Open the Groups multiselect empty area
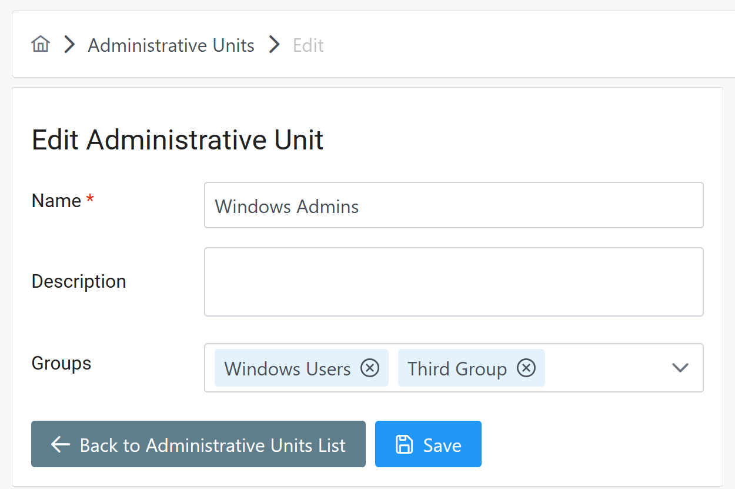The image size is (735, 489). point(606,368)
